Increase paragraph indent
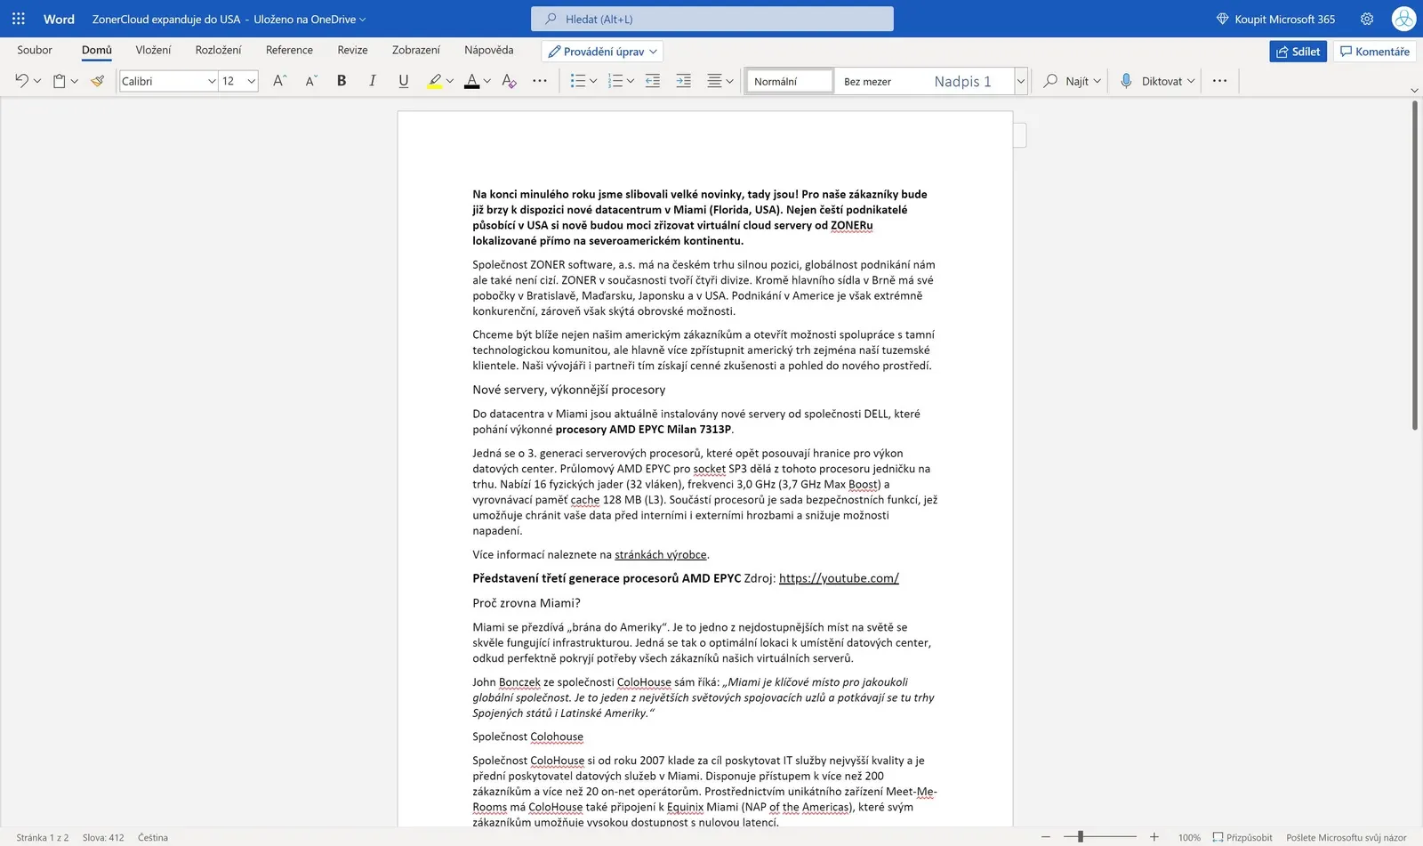This screenshot has height=846, width=1423. 683,81
